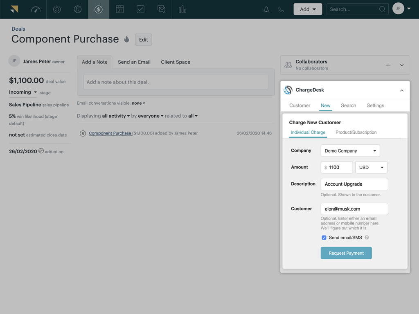Toggle the Send email/SMS checkbox
Screen dimensions: 419x314
tap(324, 238)
